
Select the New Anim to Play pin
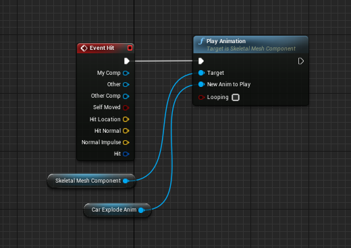coord(201,84)
